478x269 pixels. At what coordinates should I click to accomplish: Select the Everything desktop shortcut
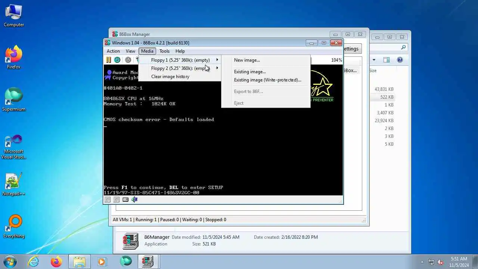(14, 226)
